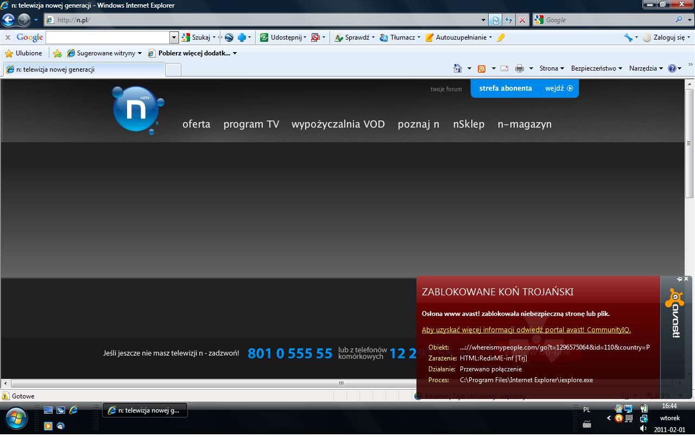This screenshot has height=437, width=695.
Task: Open the 'oferta' navigation item
Action: [197, 124]
